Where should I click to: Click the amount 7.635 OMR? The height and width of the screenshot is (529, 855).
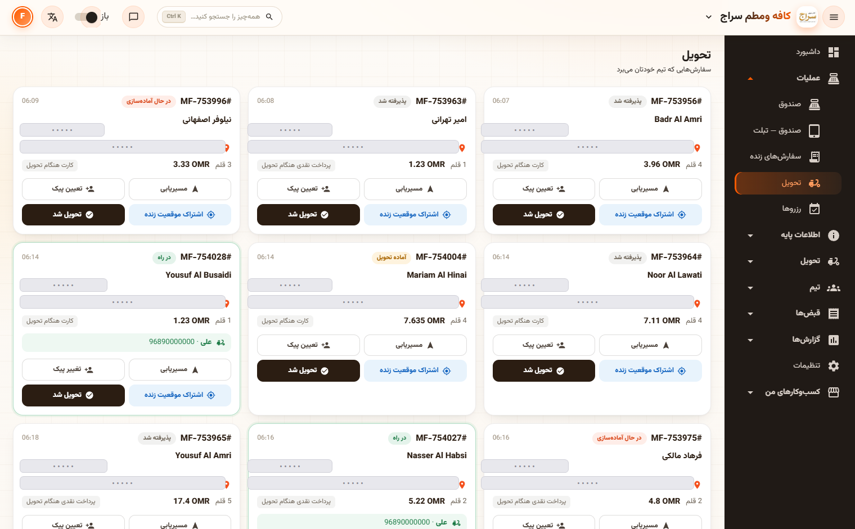424,320
